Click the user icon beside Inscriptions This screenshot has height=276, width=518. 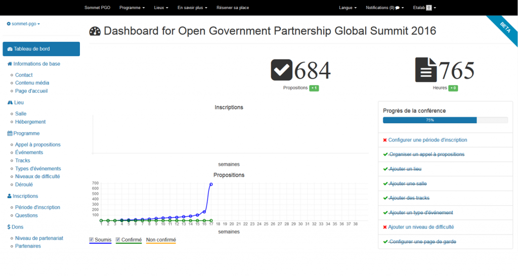(x=9, y=196)
